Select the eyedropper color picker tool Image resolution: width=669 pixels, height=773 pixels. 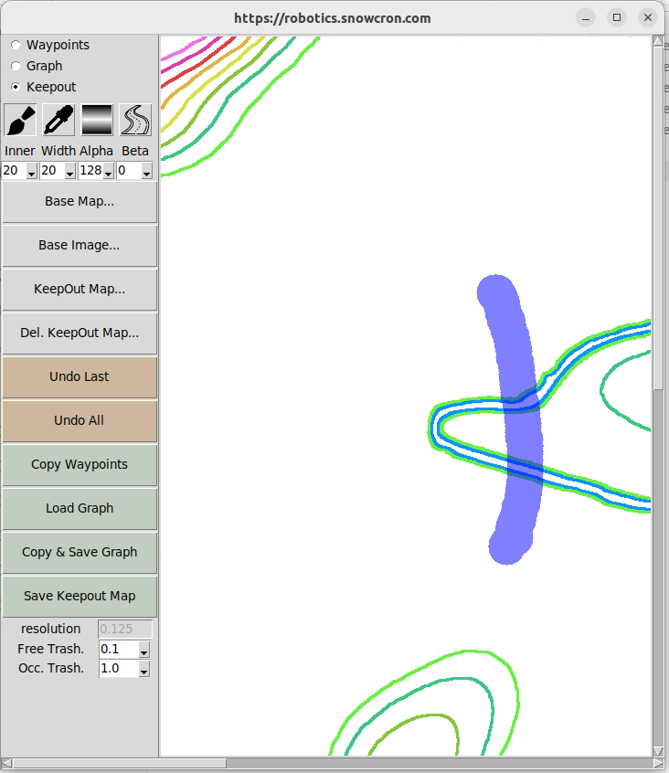[58, 120]
